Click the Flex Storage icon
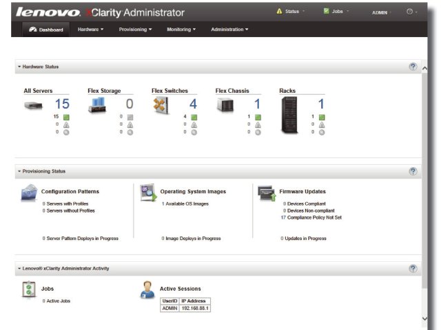This screenshot has width=441, height=330. 97,105
